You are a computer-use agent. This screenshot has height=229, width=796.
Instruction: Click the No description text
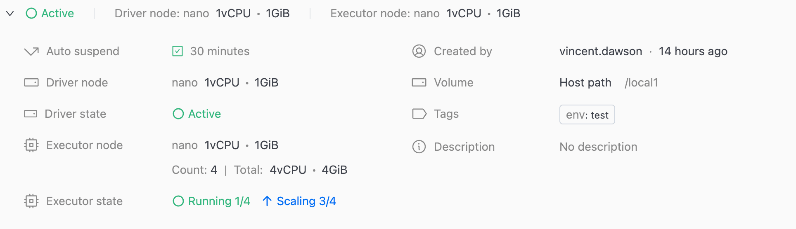[x=598, y=147]
